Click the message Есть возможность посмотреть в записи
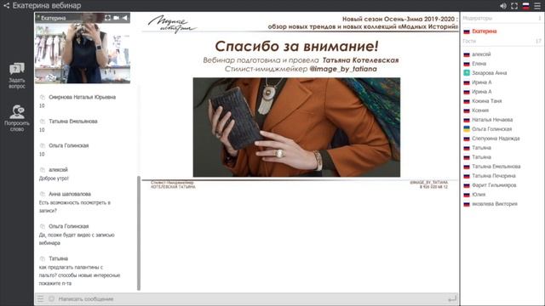 point(75,207)
